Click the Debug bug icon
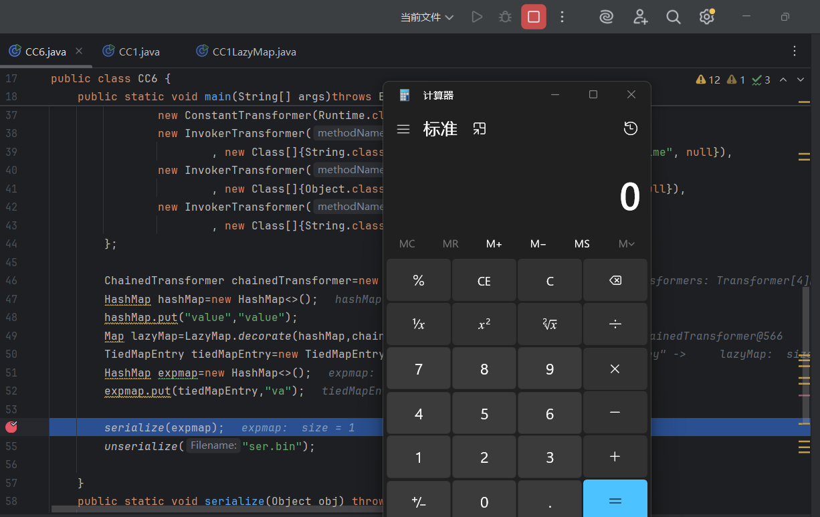820x517 pixels. coord(505,17)
